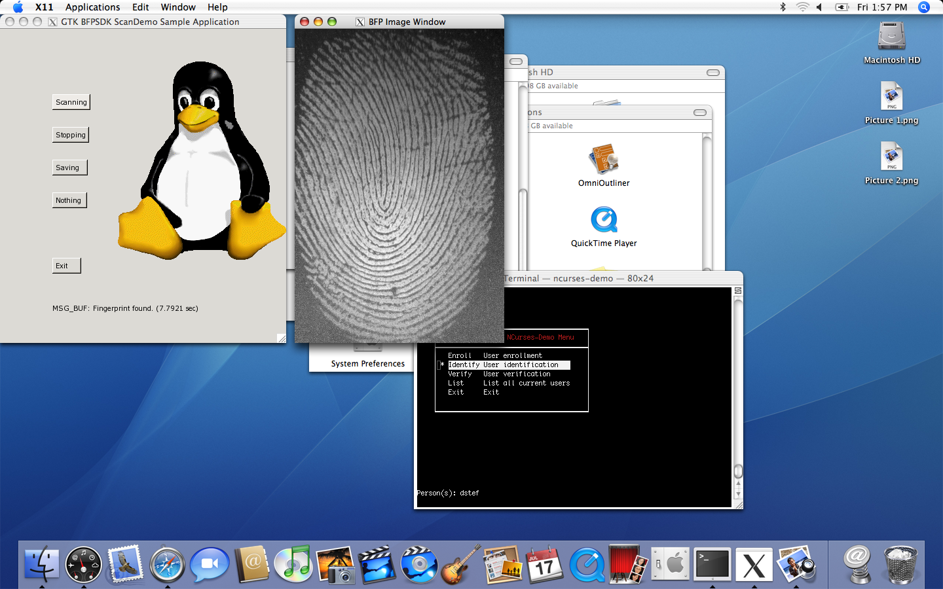Open the Window menu

(x=178, y=7)
